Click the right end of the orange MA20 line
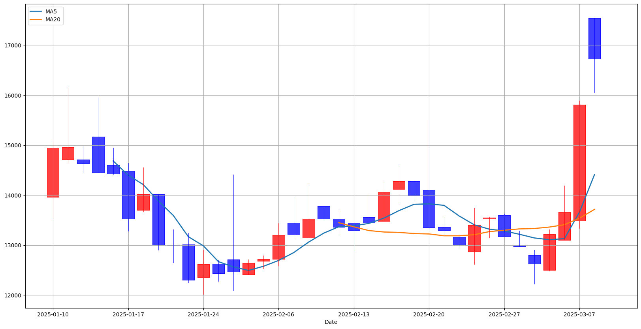Image resolution: width=641 pixels, height=329 pixels. point(594,209)
